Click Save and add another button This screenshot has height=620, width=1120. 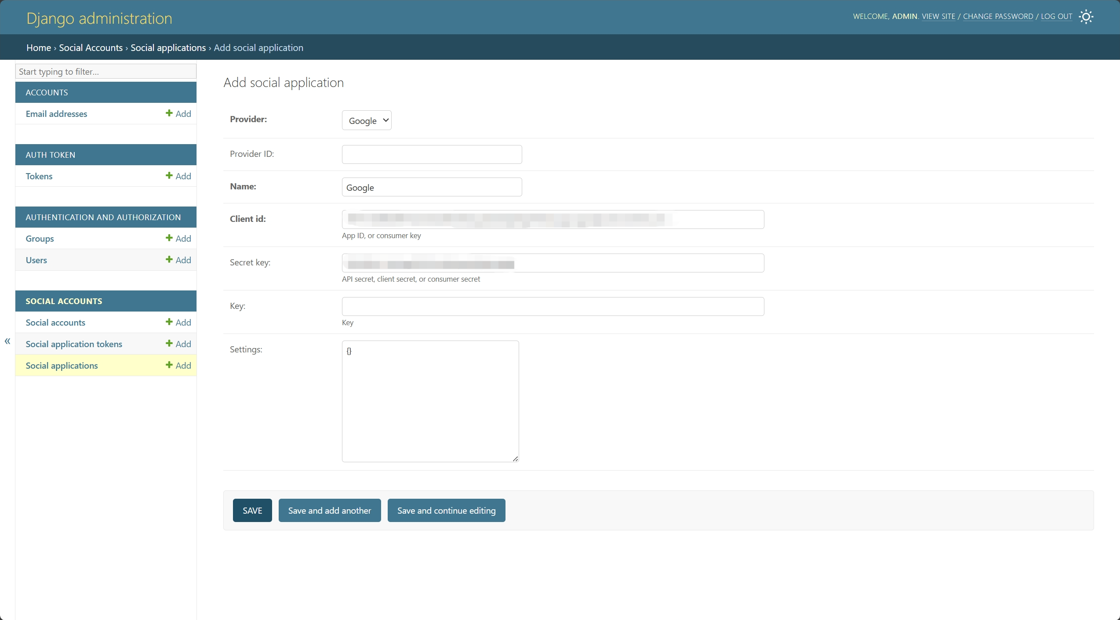pos(329,511)
